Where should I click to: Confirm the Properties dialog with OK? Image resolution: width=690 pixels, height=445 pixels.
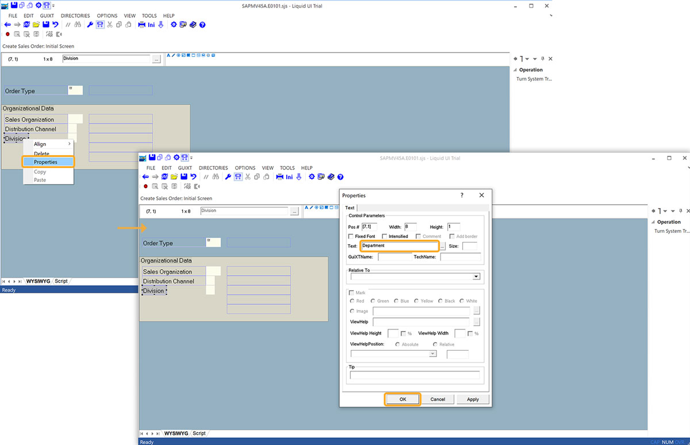click(x=402, y=399)
